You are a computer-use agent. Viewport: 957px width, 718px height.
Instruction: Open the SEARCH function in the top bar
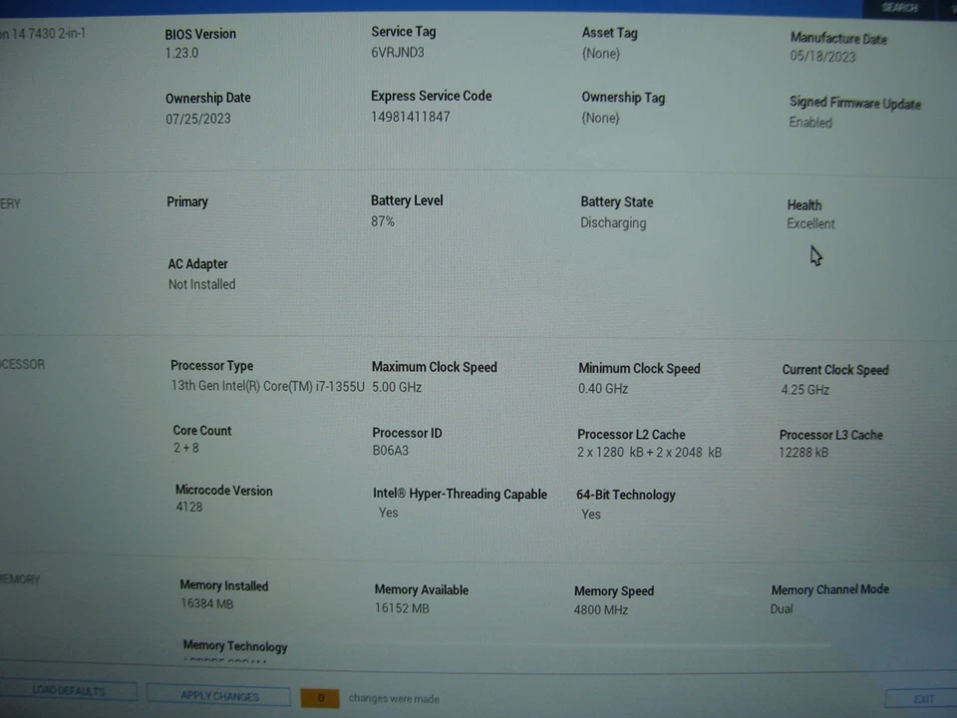899,7
